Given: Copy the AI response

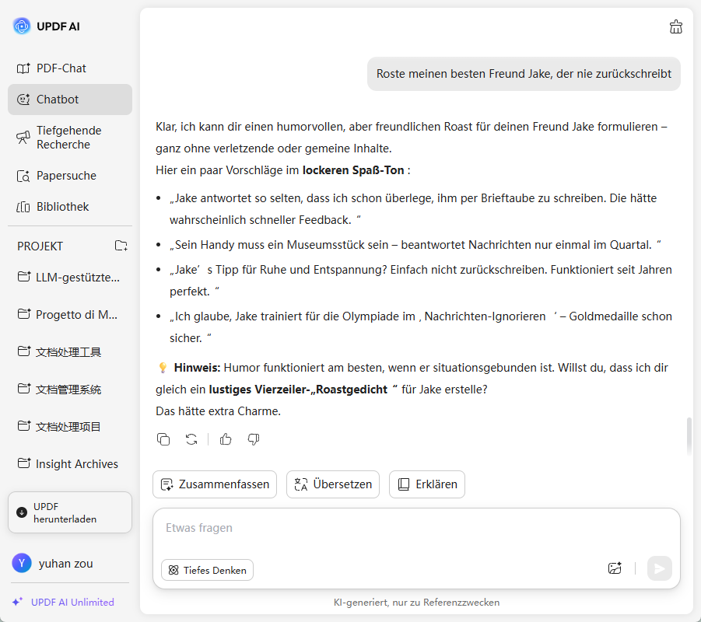Looking at the screenshot, I should point(163,439).
